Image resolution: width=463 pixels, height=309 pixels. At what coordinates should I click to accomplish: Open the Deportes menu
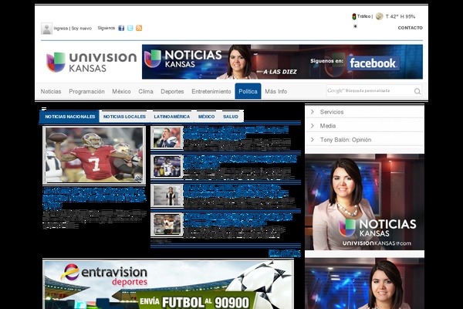click(x=172, y=91)
